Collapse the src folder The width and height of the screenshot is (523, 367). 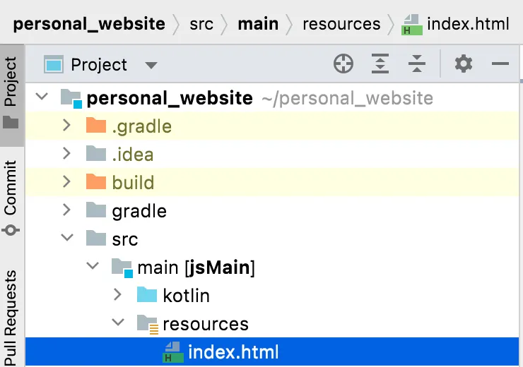point(67,239)
